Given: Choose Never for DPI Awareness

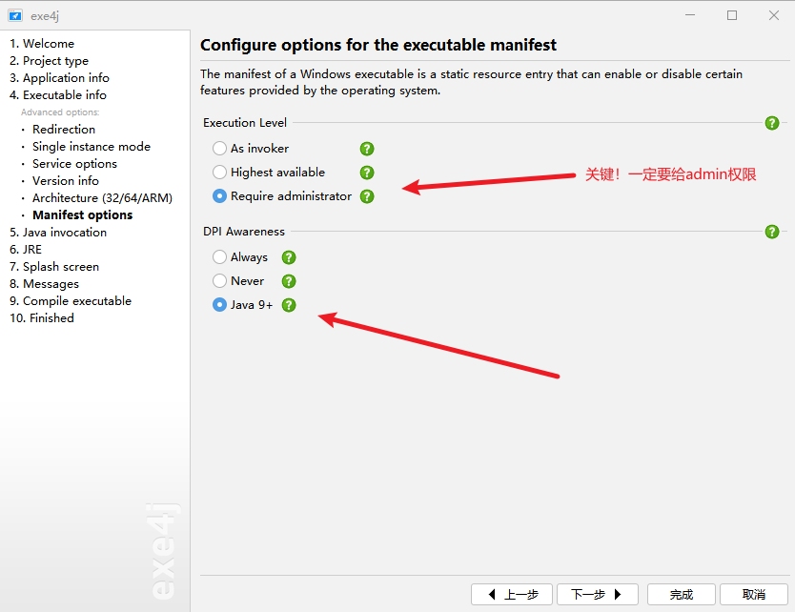Looking at the screenshot, I should [x=220, y=281].
